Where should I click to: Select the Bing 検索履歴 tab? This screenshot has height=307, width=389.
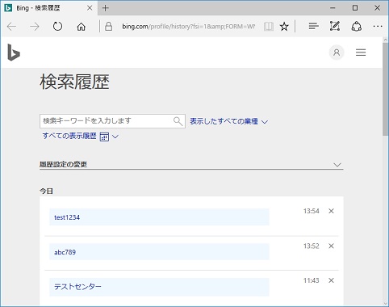tap(49, 8)
